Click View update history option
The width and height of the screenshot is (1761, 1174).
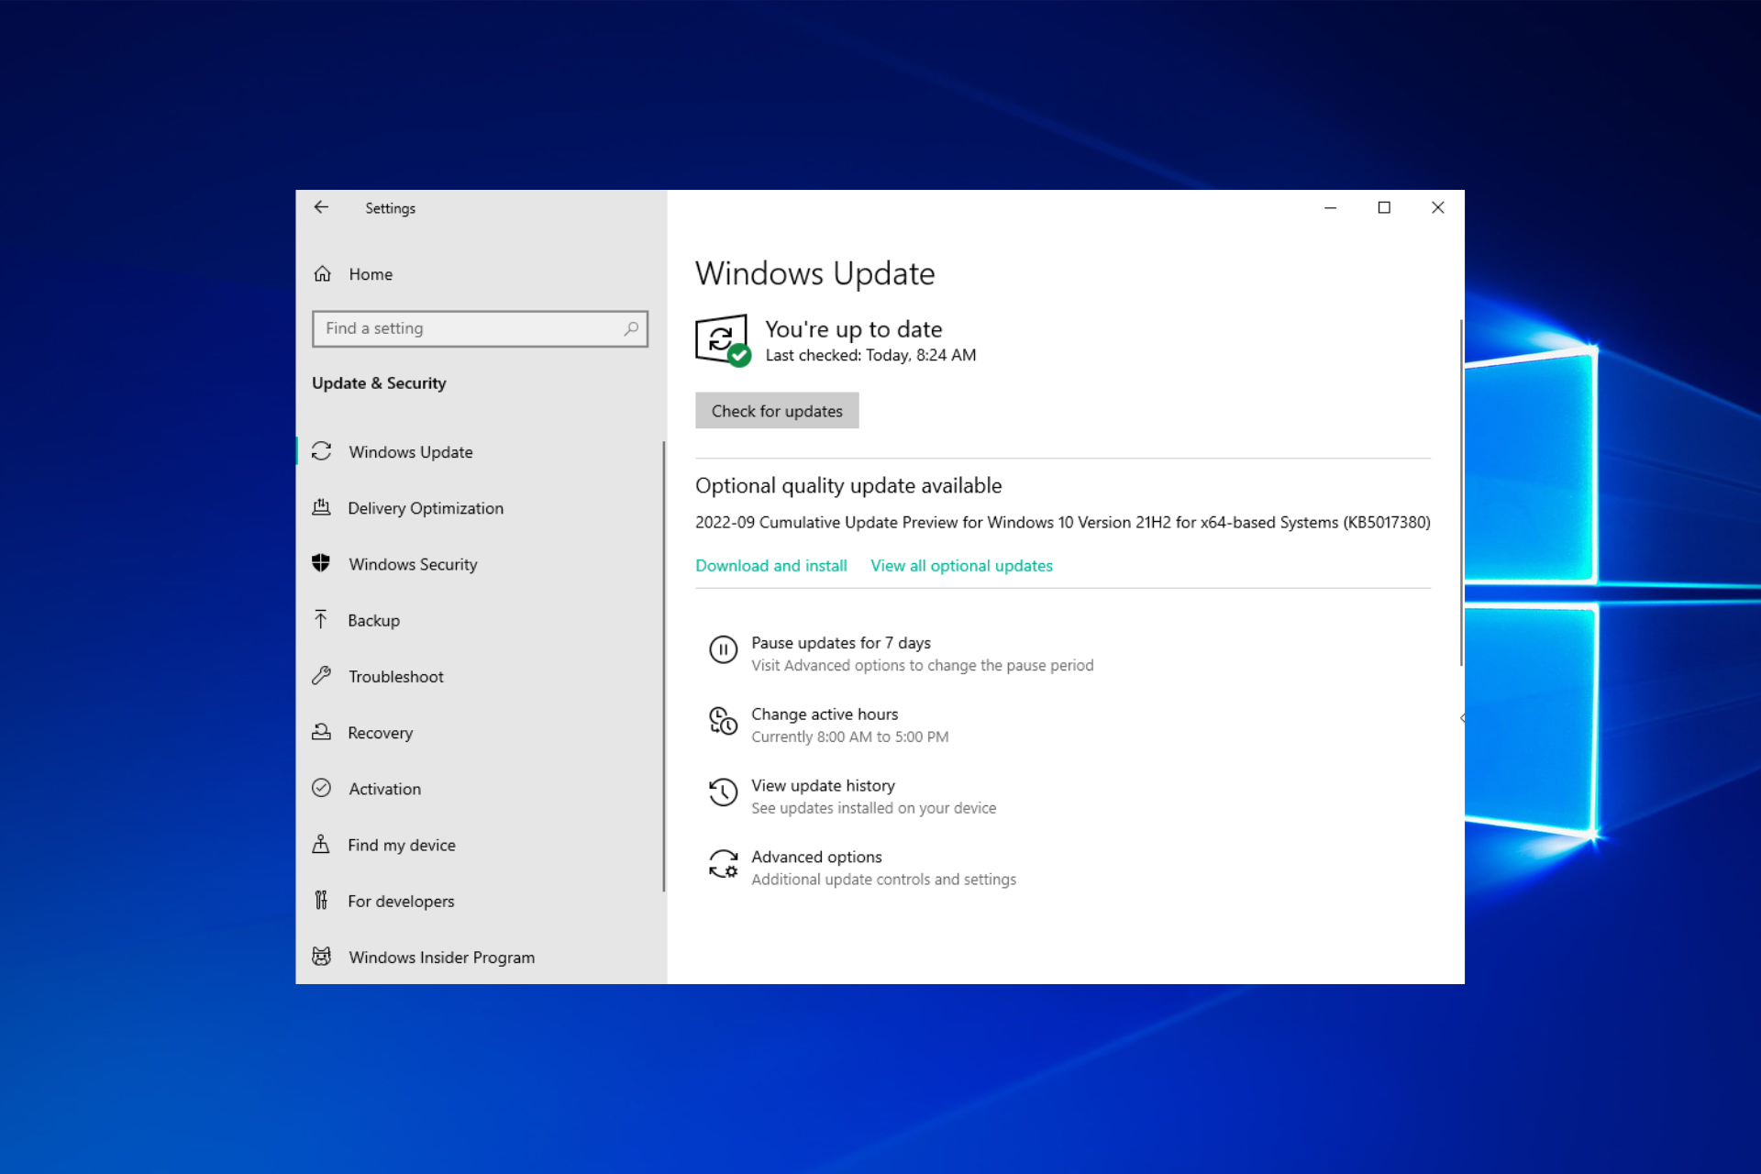pos(822,783)
